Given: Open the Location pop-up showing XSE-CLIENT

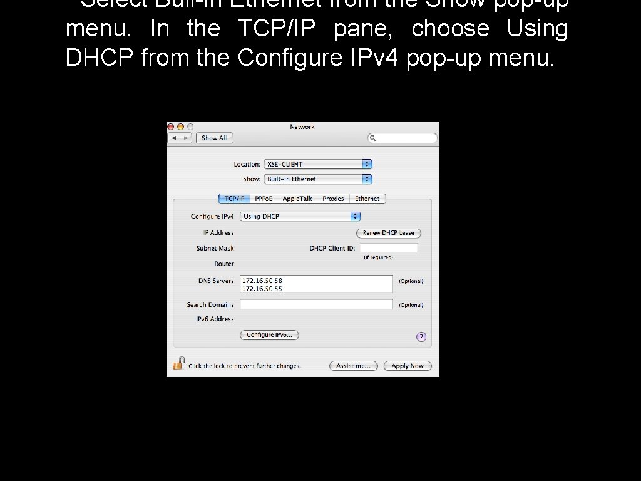Looking at the screenshot, I should pos(318,164).
